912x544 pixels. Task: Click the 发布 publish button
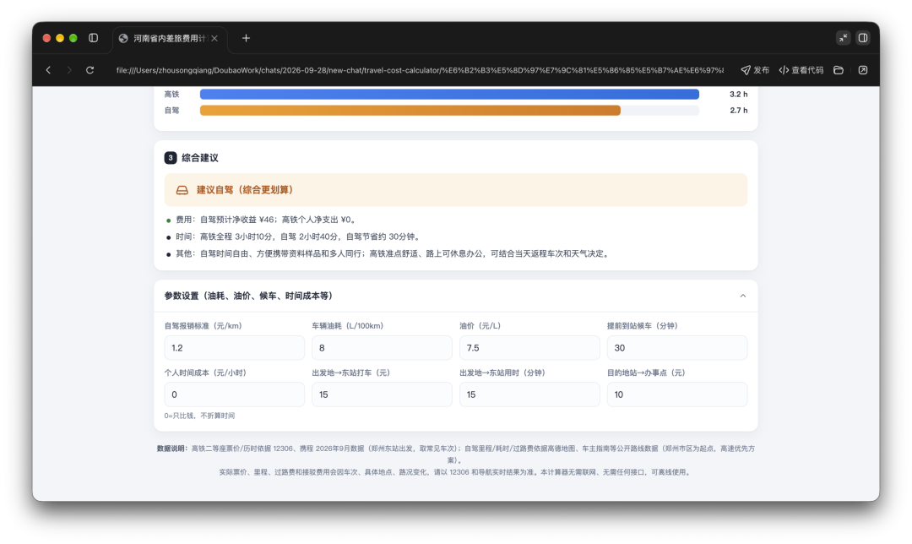point(755,70)
